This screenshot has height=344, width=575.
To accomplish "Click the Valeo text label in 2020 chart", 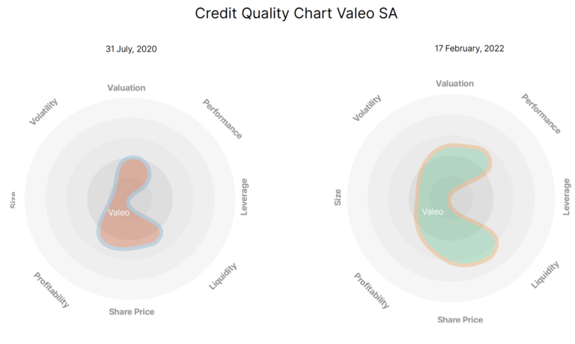I will point(118,212).
